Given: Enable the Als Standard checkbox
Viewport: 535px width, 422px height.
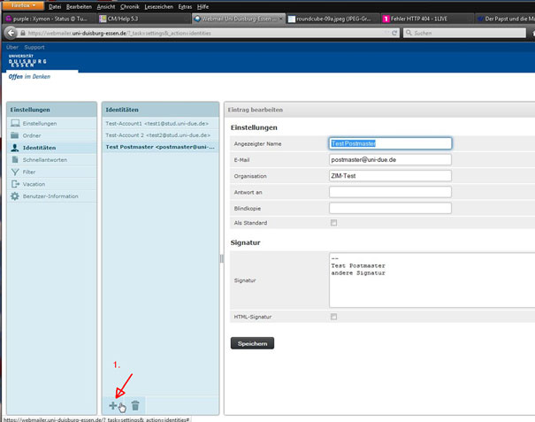Looking at the screenshot, I should (333, 223).
